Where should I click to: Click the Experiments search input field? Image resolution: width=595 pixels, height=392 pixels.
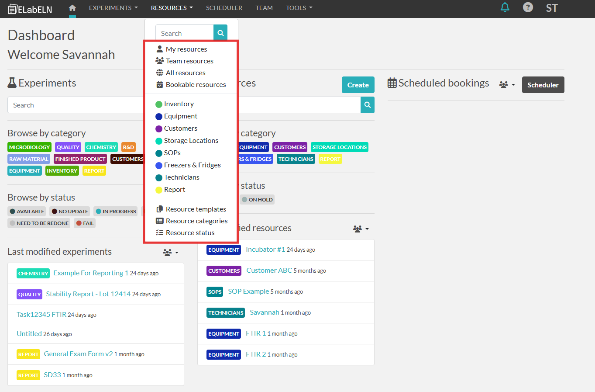click(x=75, y=105)
